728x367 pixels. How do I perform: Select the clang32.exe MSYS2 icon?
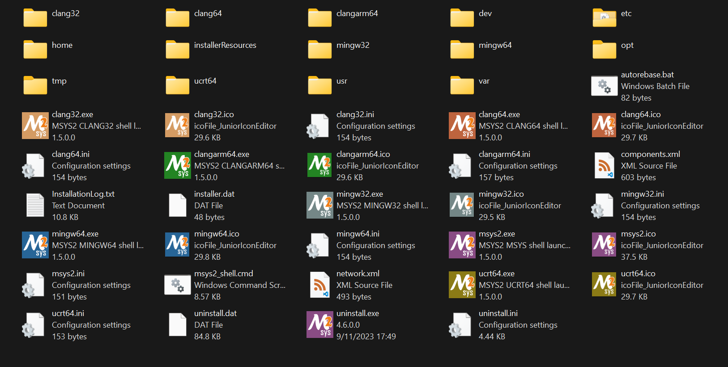35,126
